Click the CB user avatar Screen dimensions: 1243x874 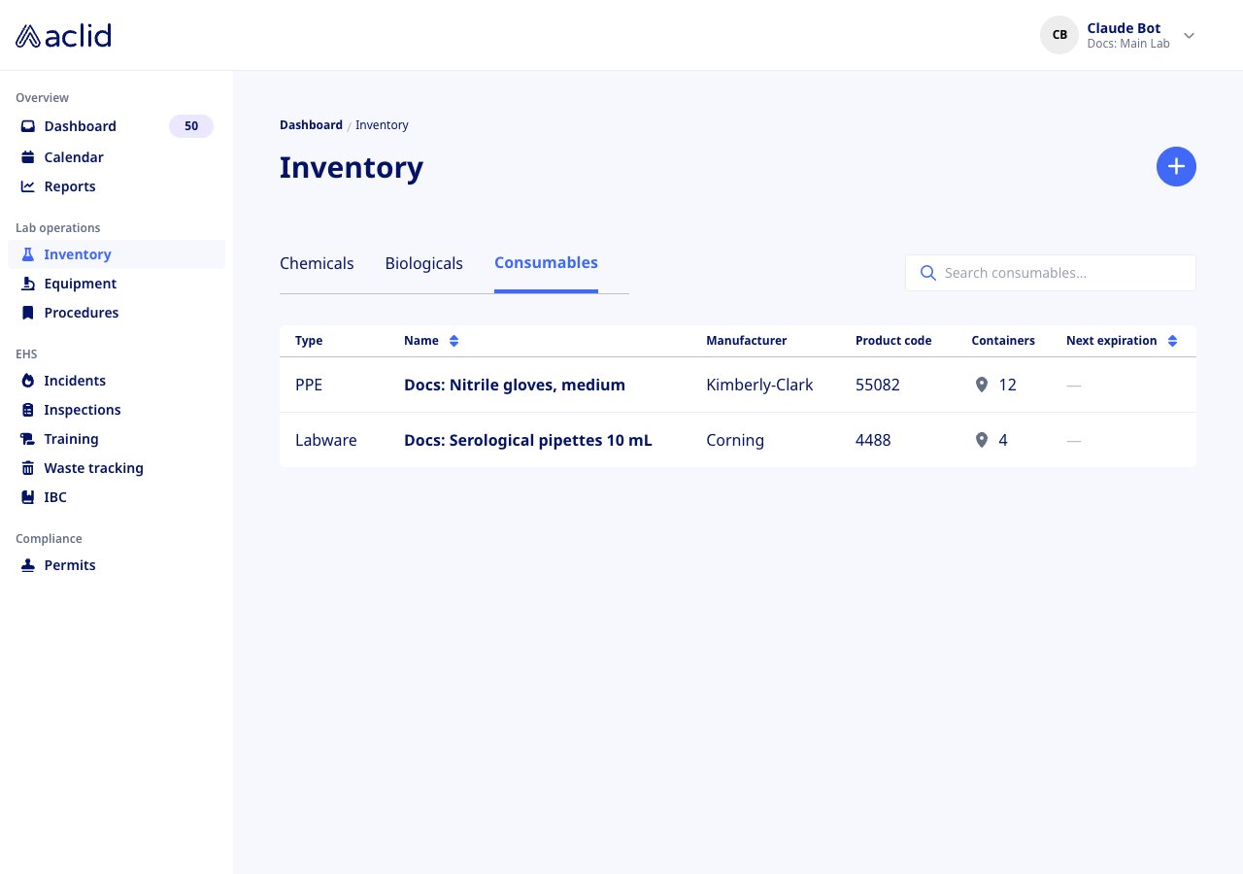1059,35
